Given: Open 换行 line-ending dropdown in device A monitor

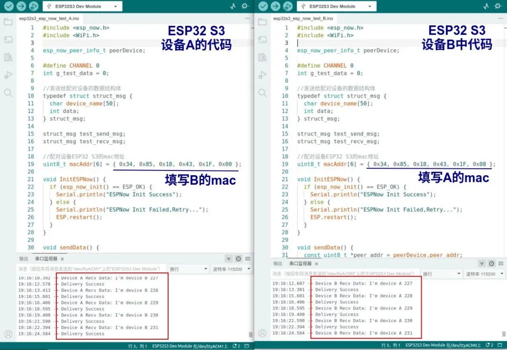Looking at the screenshot, I should (x=189, y=269).
